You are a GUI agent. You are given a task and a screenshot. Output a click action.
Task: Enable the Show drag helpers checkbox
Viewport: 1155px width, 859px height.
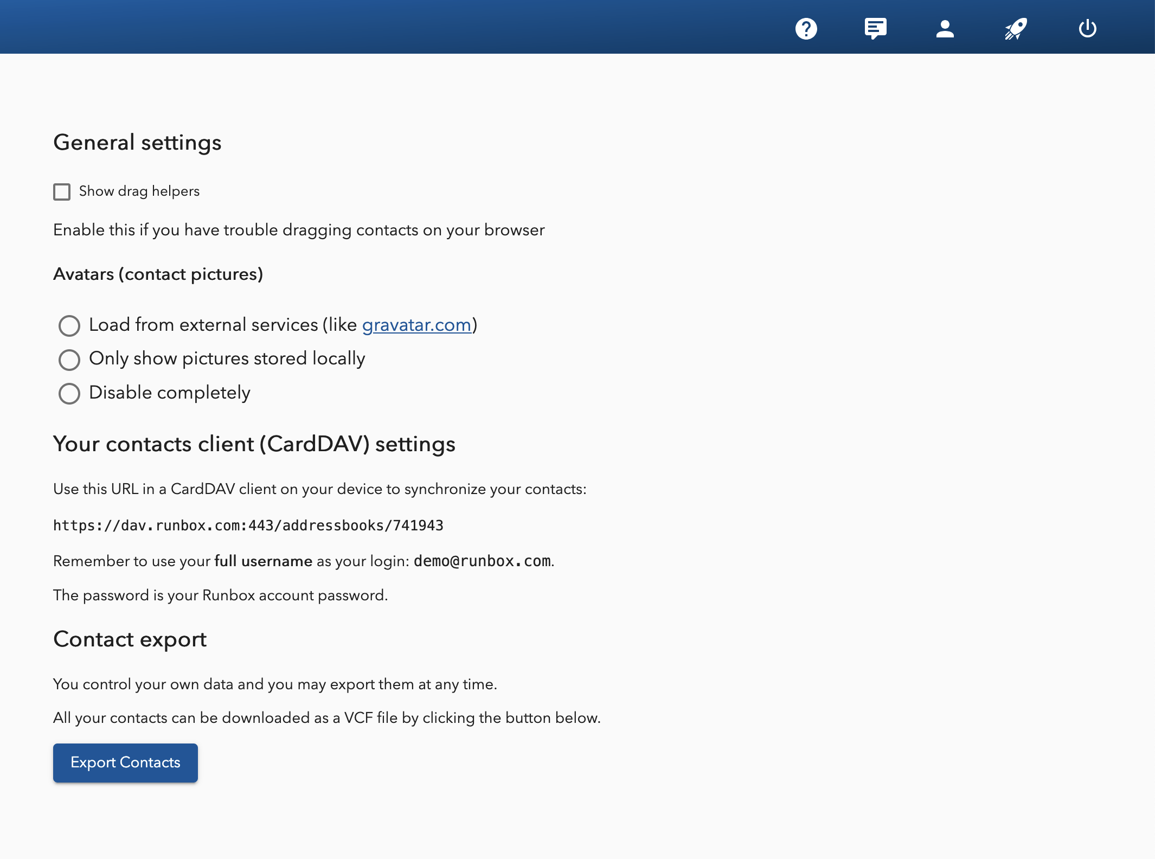(62, 192)
